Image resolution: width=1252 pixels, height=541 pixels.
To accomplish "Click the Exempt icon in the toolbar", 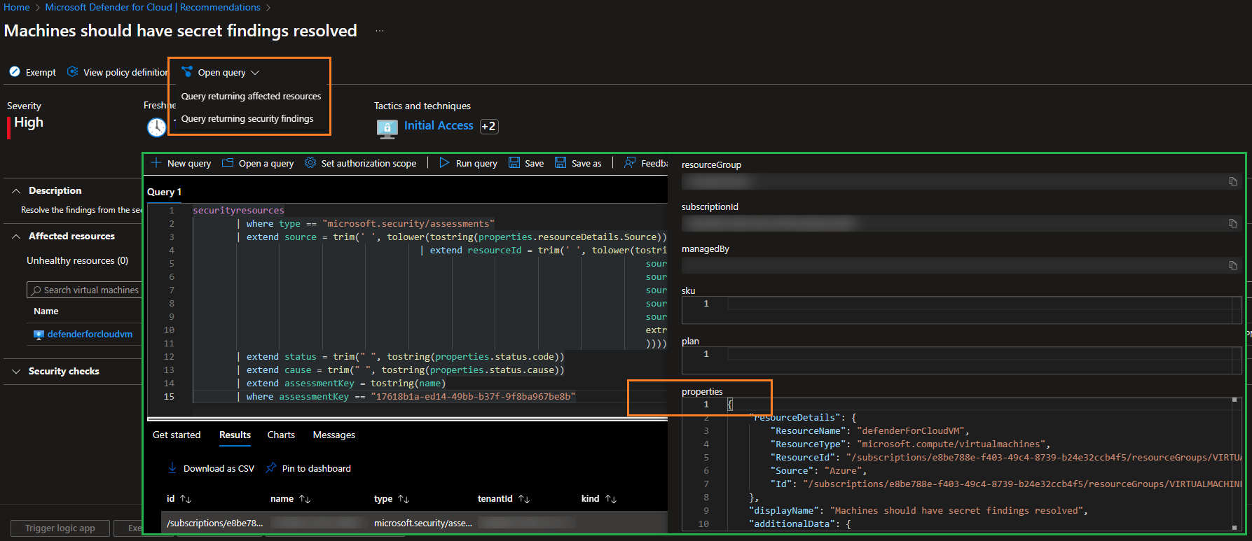I will tap(15, 72).
